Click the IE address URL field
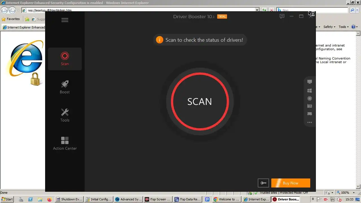This screenshot has width=361, height=203. coord(138,10)
